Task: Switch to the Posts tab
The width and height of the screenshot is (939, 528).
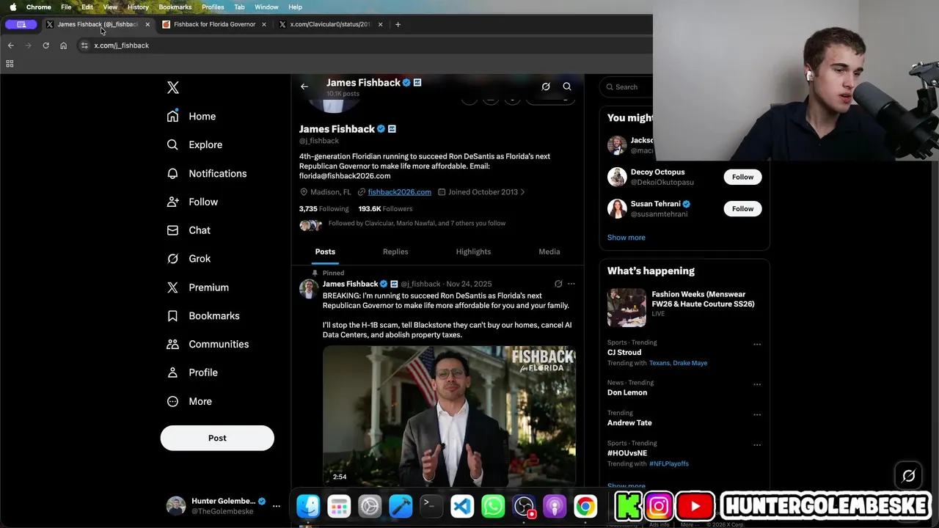Action: (x=325, y=252)
